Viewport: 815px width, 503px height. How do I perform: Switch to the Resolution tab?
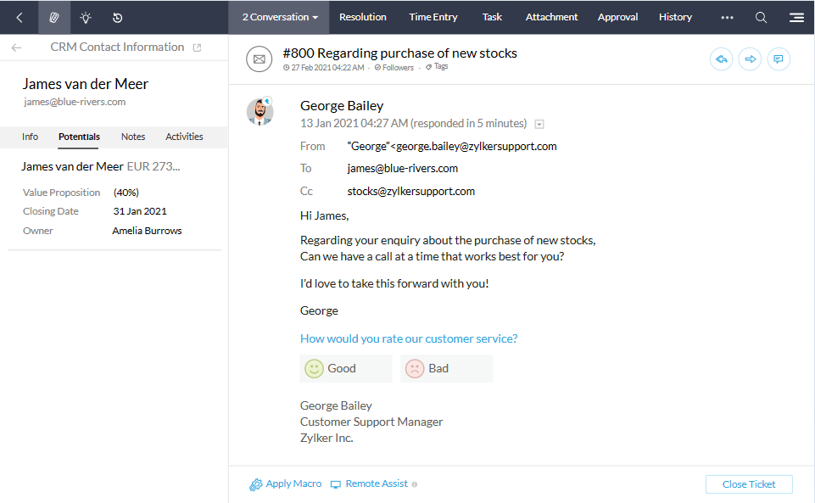(362, 17)
